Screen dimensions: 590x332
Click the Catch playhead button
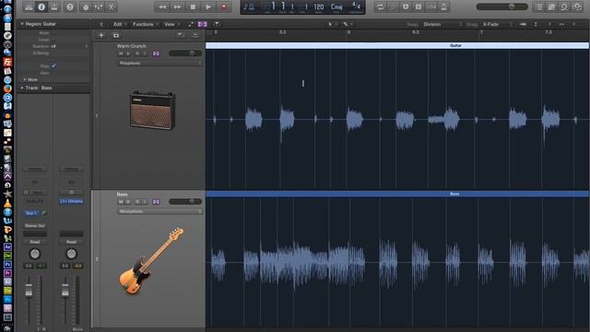coord(217,24)
